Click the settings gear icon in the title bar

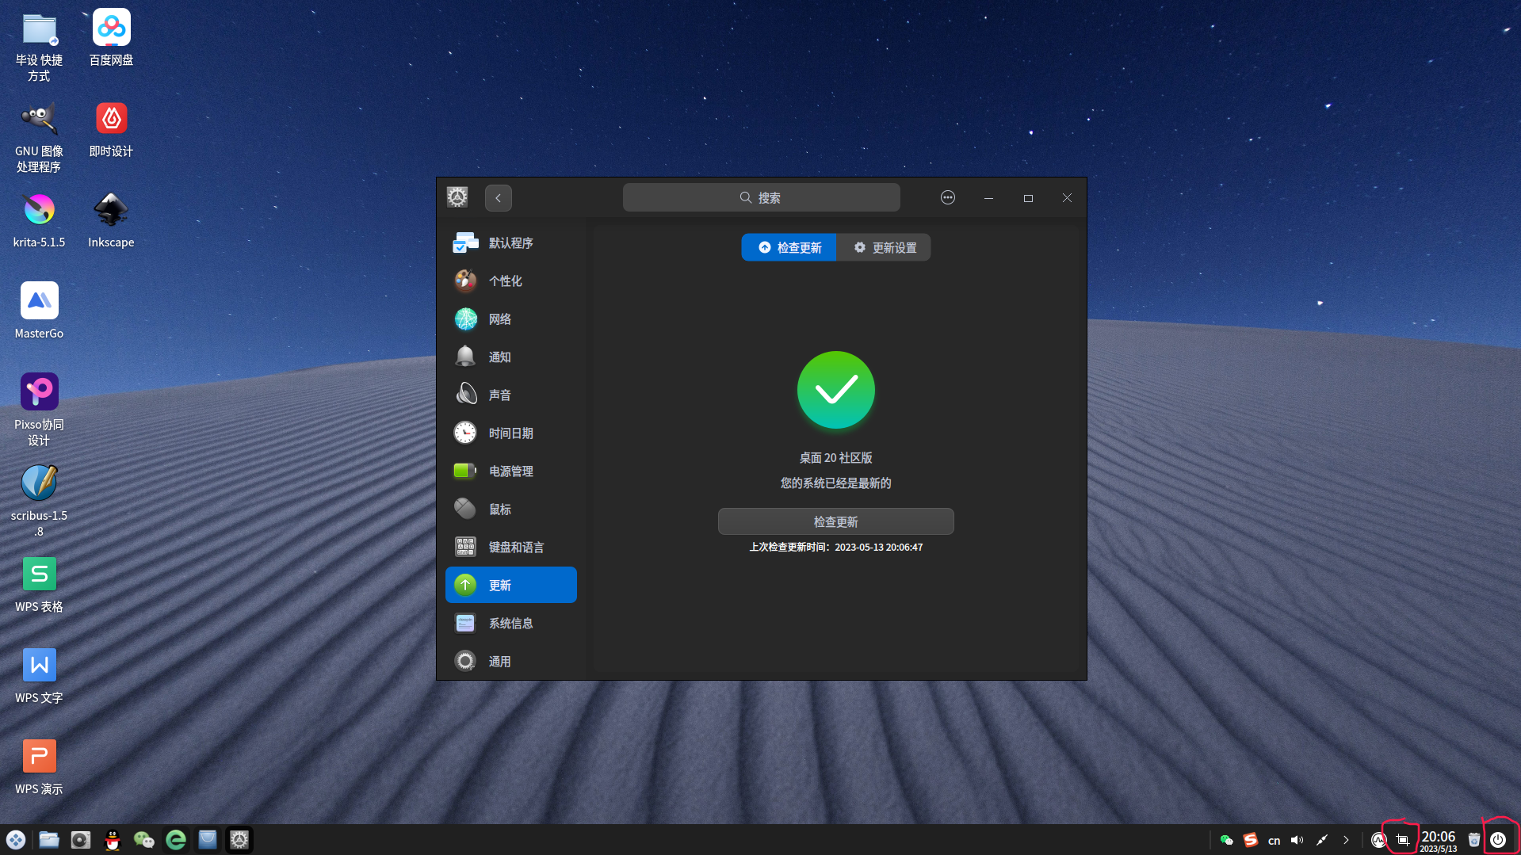coord(457,197)
